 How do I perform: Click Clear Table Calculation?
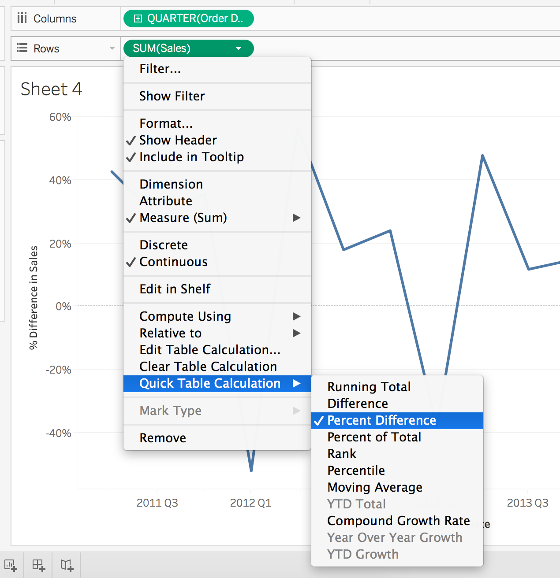click(208, 367)
